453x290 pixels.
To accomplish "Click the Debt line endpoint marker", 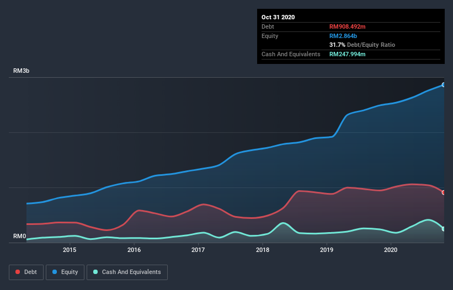I will tap(444, 192).
